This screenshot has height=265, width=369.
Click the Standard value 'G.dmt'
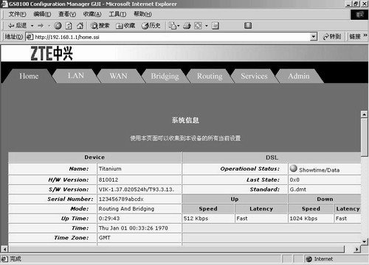coord(298,189)
